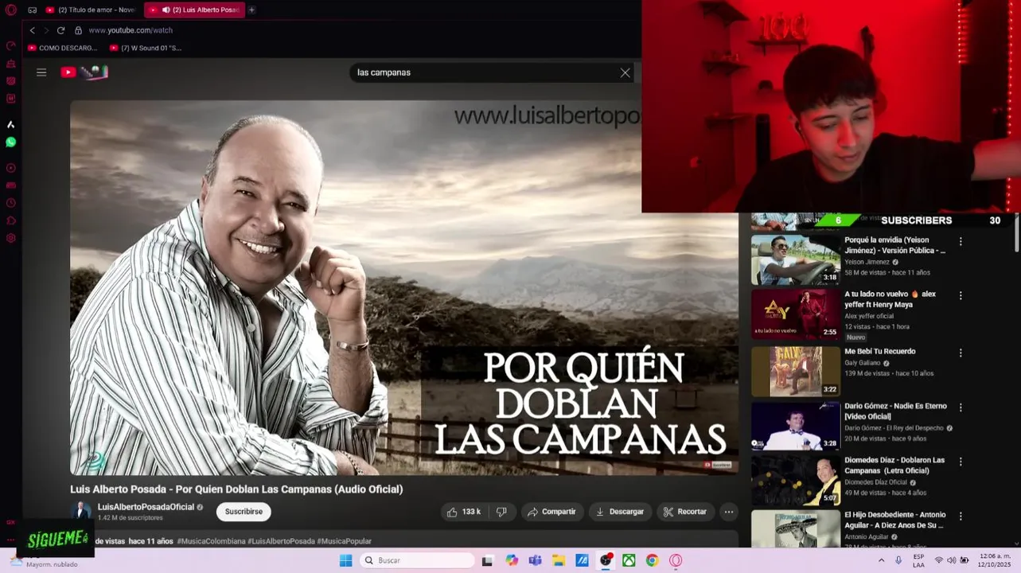Open #MusicaColombiana hashtag link
Image resolution: width=1021 pixels, height=573 pixels.
click(x=211, y=541)
